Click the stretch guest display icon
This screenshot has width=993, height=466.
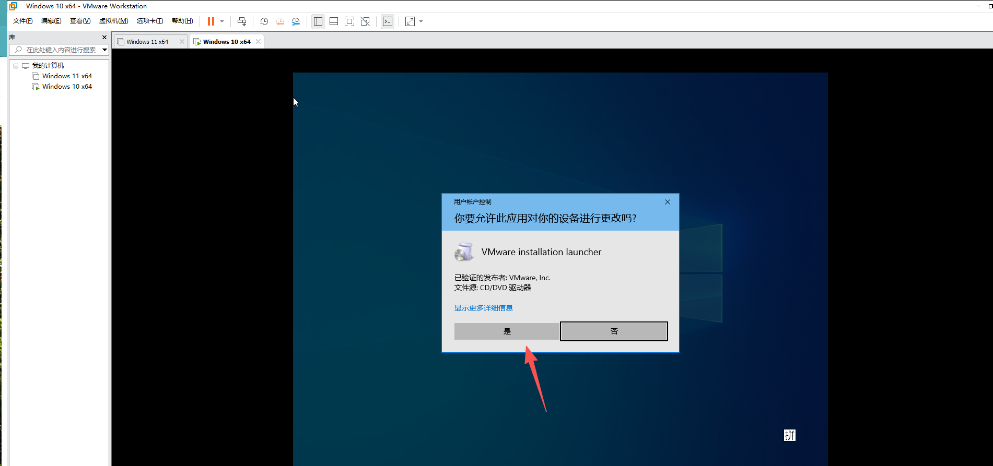click(x=410, y=21)
